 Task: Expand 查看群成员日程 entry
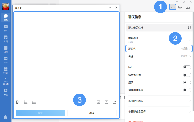point(159,112)
